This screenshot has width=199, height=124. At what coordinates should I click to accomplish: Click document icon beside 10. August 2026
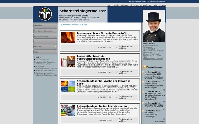point(143,111)
